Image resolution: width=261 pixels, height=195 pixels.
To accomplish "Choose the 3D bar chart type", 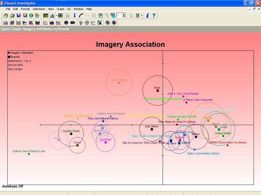I will (x=12, y=23).
